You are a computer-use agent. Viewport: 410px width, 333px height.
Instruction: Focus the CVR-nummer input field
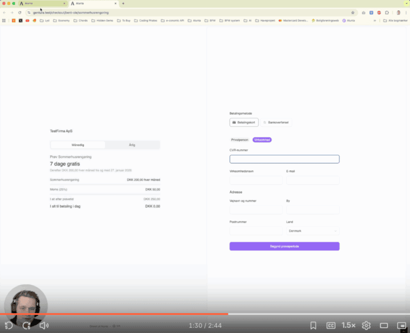(x=284, y=159)
